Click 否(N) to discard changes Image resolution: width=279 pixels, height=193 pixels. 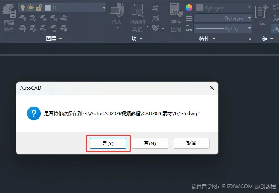tap(150, 143)
